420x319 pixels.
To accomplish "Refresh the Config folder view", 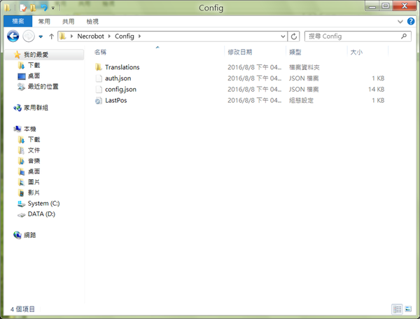I will point(294,36).
